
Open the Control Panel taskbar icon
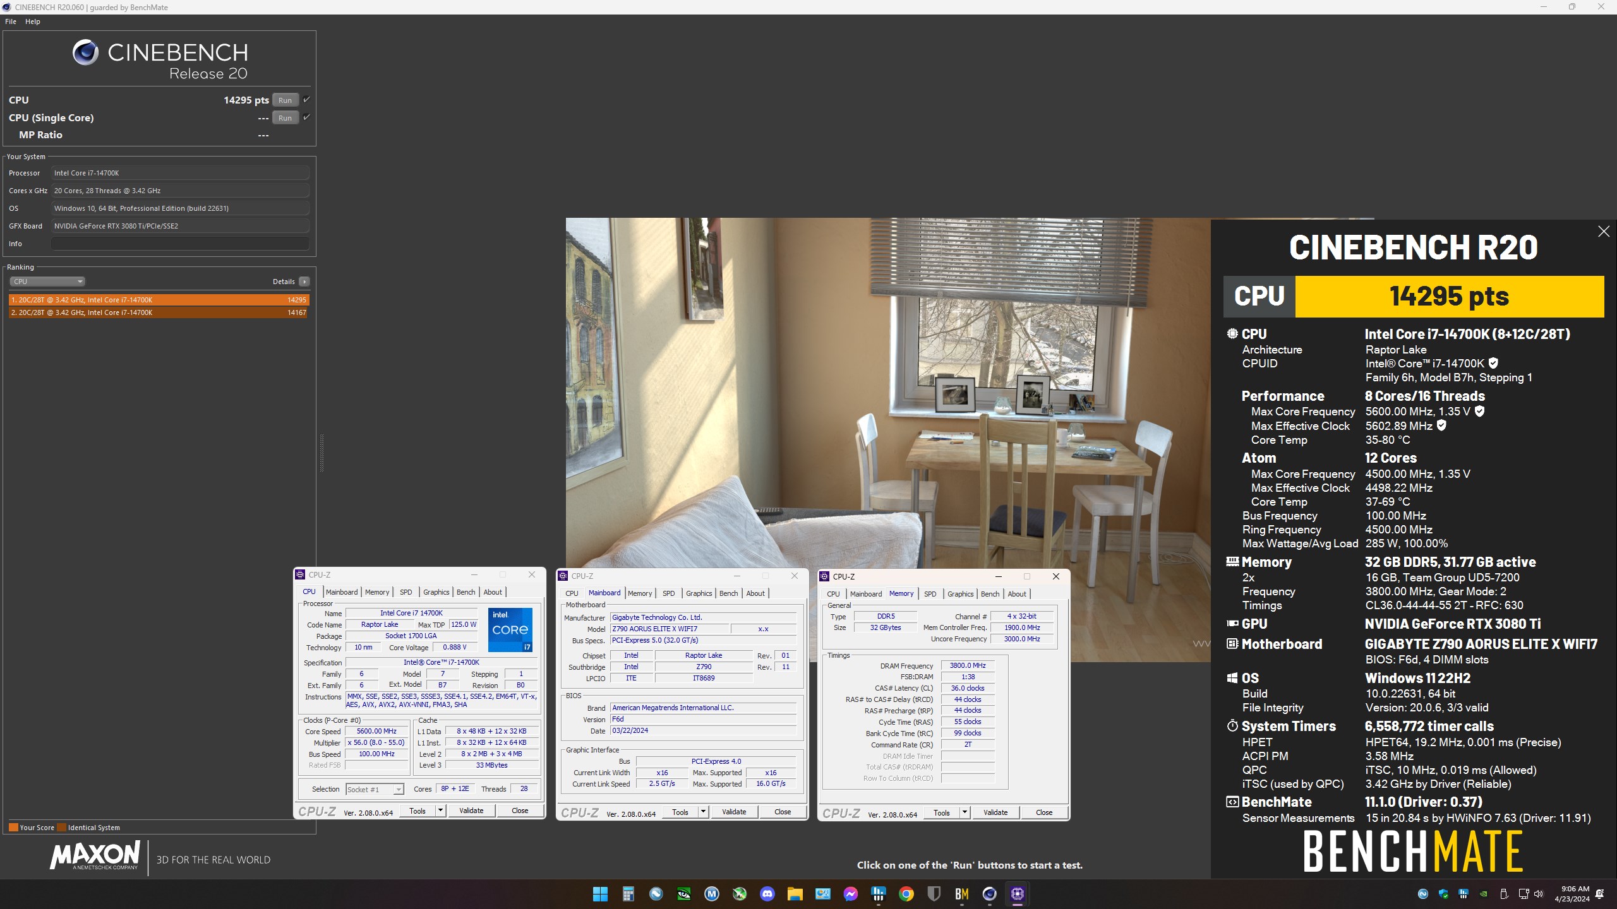coord(822,894)
